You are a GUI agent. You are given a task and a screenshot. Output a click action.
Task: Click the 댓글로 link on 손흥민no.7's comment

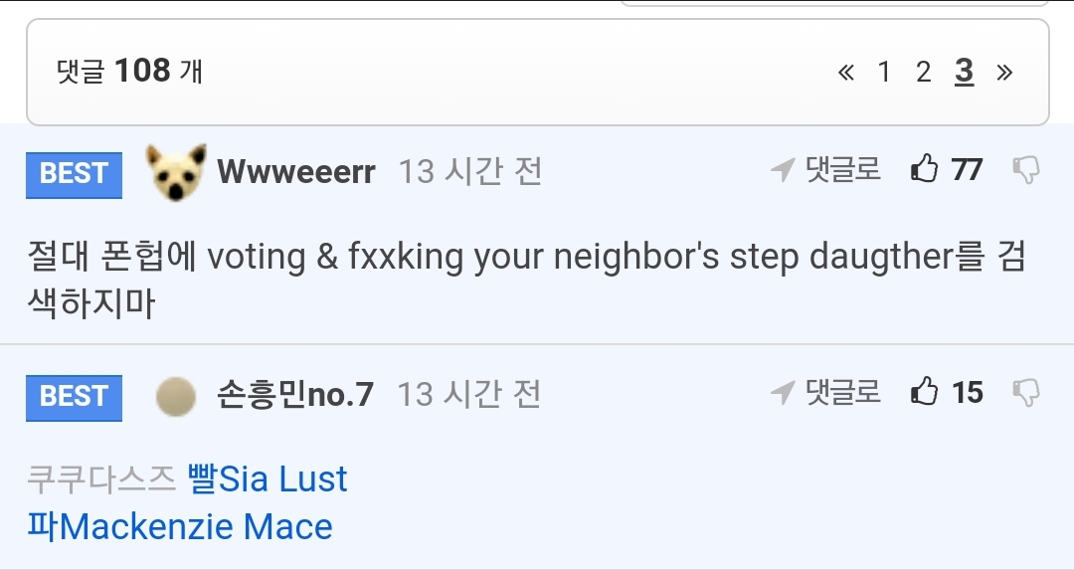tap(843, 393)
